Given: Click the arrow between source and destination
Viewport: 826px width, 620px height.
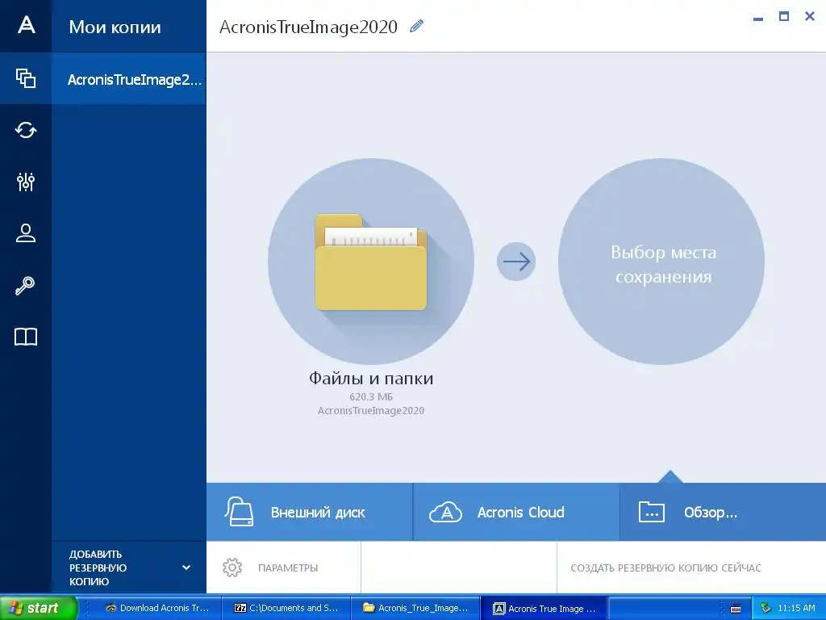Looking at the screenshot, I should coord(516,262).
